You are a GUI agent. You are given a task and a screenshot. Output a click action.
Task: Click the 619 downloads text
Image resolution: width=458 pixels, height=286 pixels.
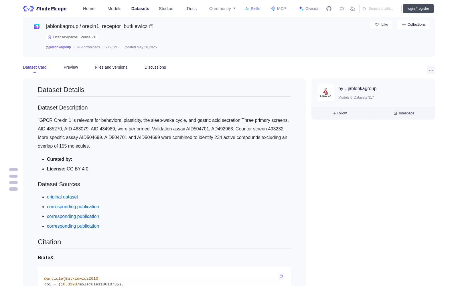88,47
